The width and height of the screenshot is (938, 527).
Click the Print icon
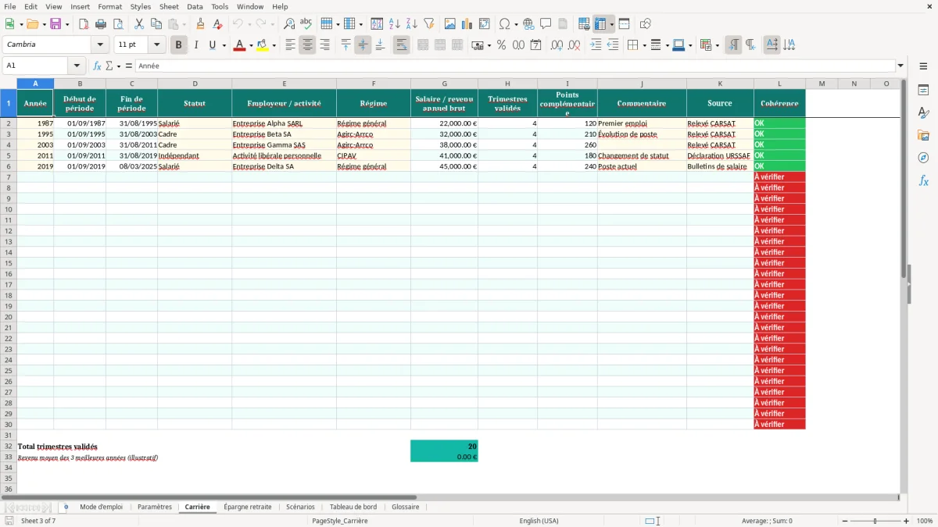101,23
